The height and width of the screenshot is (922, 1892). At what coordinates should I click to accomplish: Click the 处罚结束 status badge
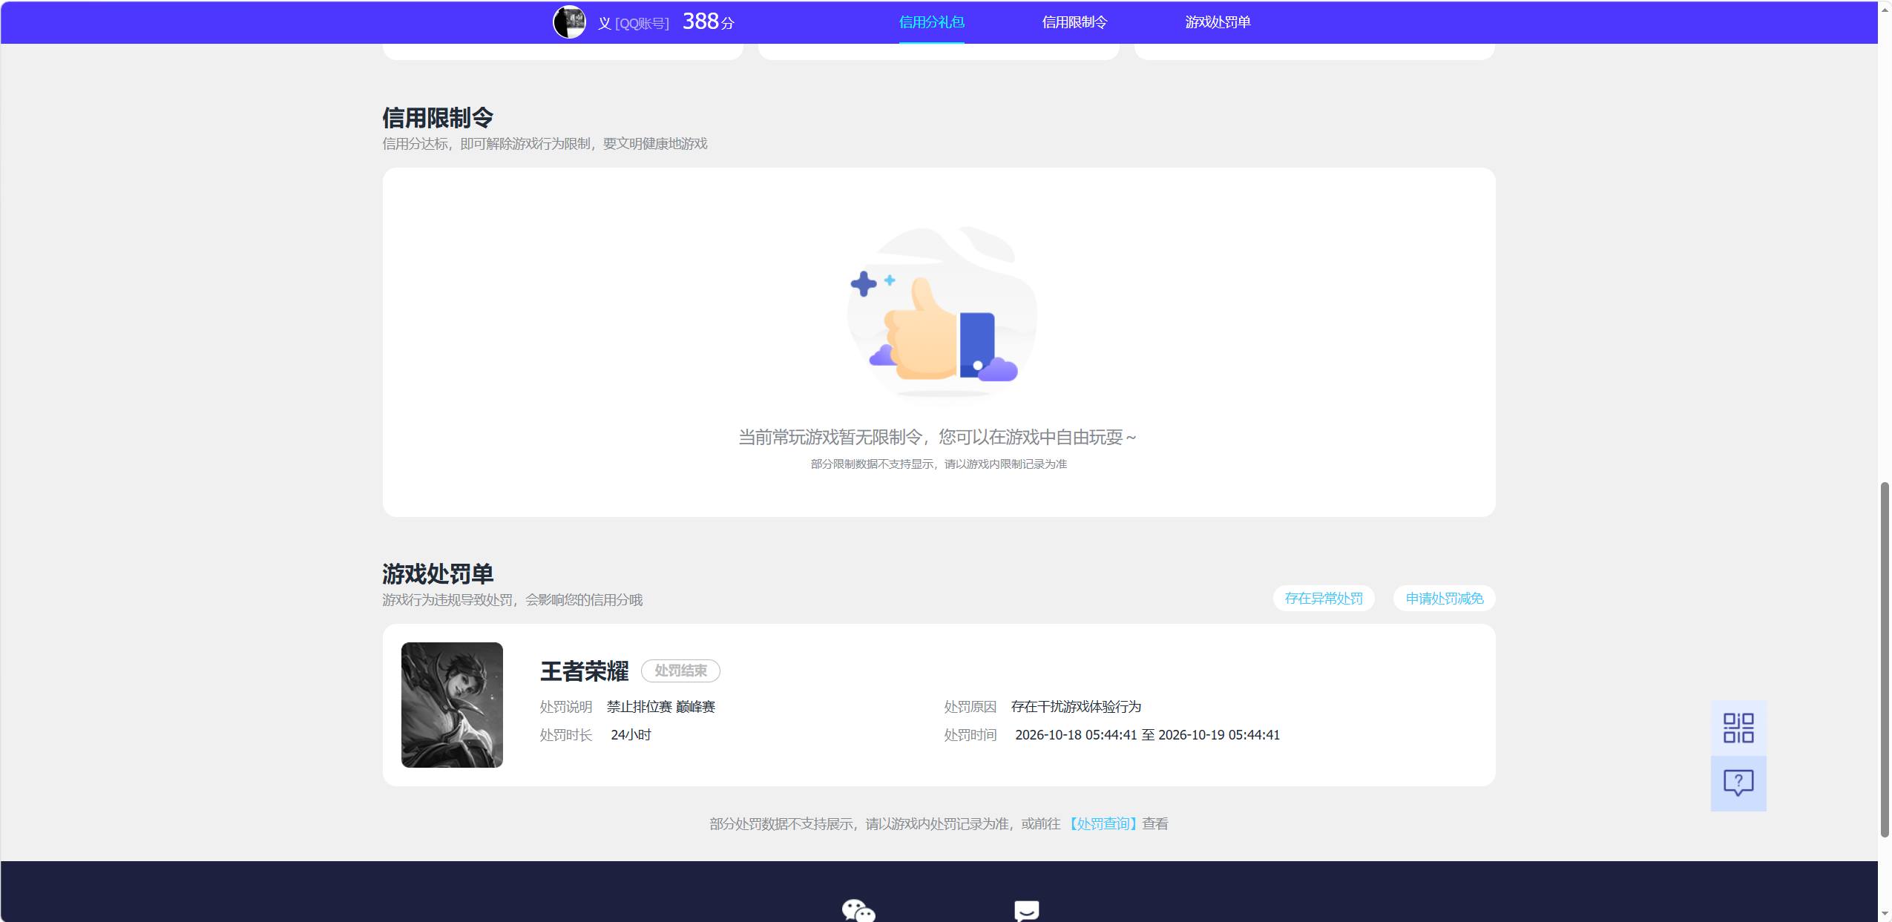[680, 671]
